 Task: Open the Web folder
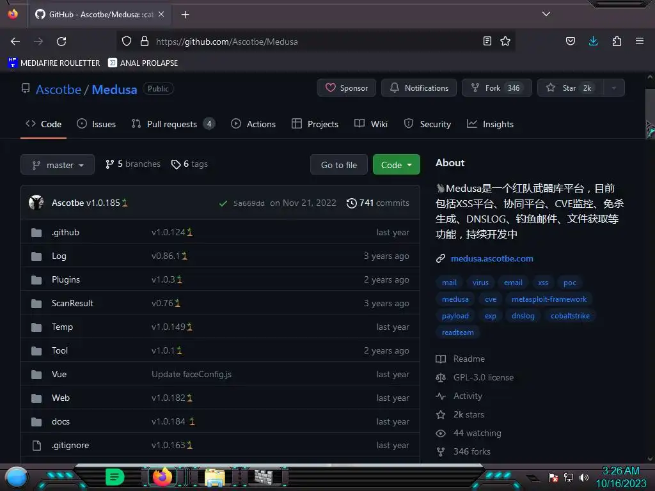tap(61, 398)
